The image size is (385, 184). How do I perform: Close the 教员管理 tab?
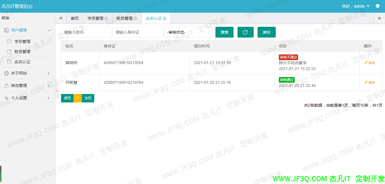(x=135, y=18)
